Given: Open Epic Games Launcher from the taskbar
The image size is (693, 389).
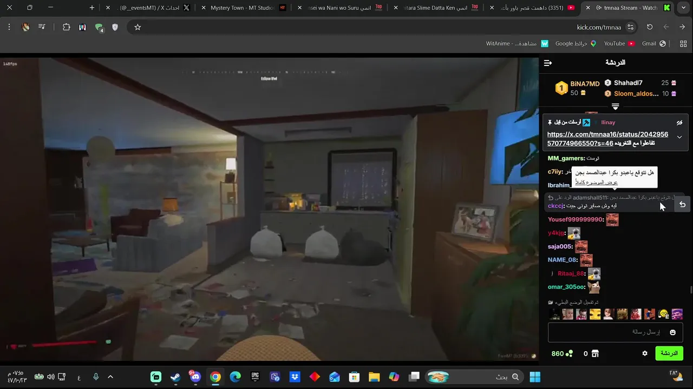Looking at the screenshot, I should click(x=255, y=377).
